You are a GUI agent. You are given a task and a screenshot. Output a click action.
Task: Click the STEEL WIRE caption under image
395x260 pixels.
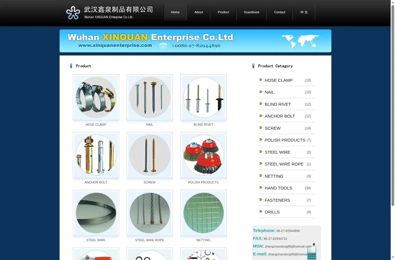(96, 240)
